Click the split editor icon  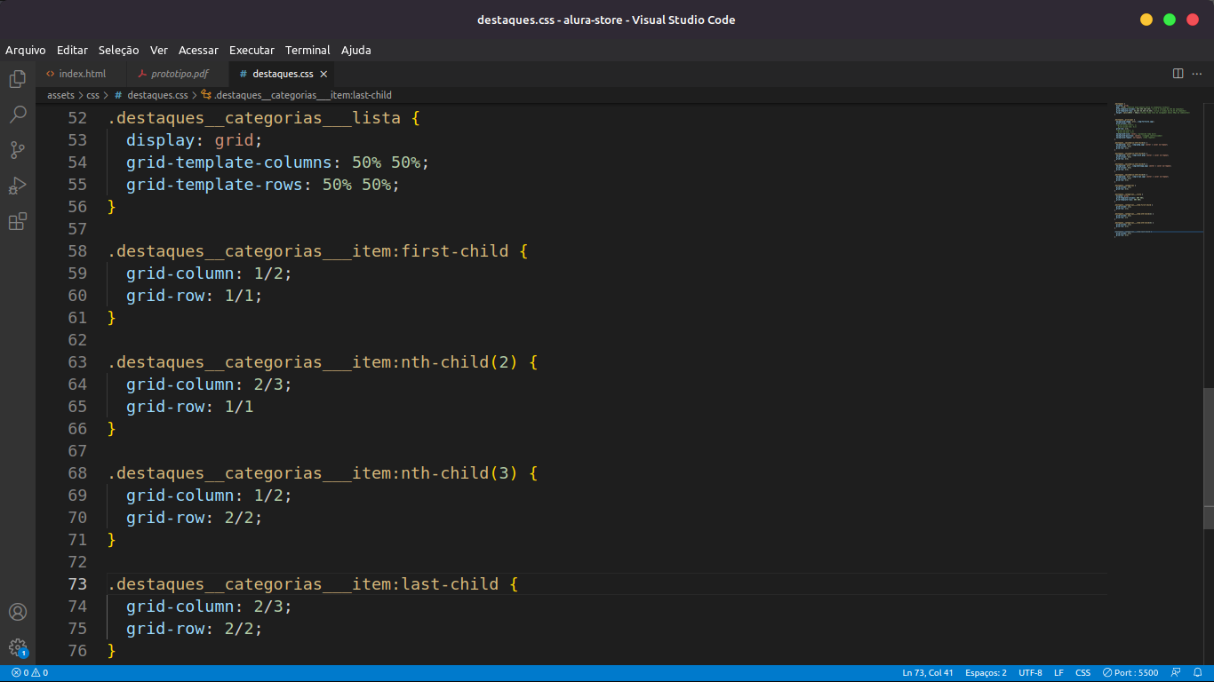(x=1178, y=74)
